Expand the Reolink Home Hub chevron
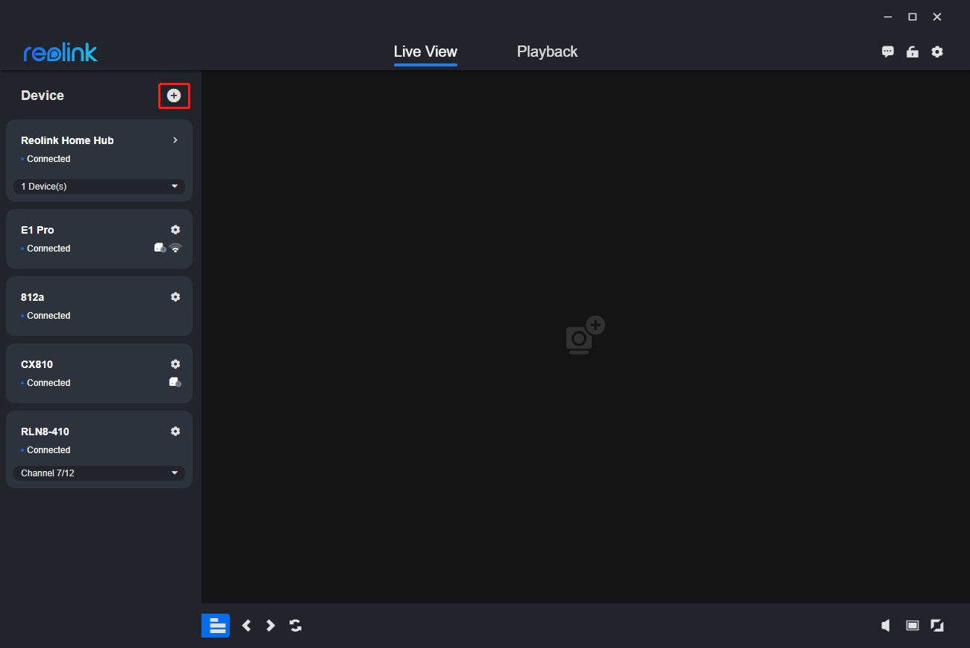This screenshot has width=970, height=648. [175, 140]
